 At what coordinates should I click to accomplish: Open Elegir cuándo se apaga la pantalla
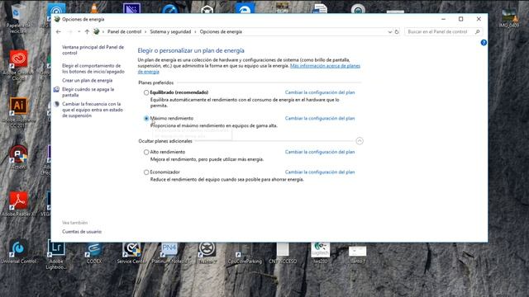click(x=88, y=92)
